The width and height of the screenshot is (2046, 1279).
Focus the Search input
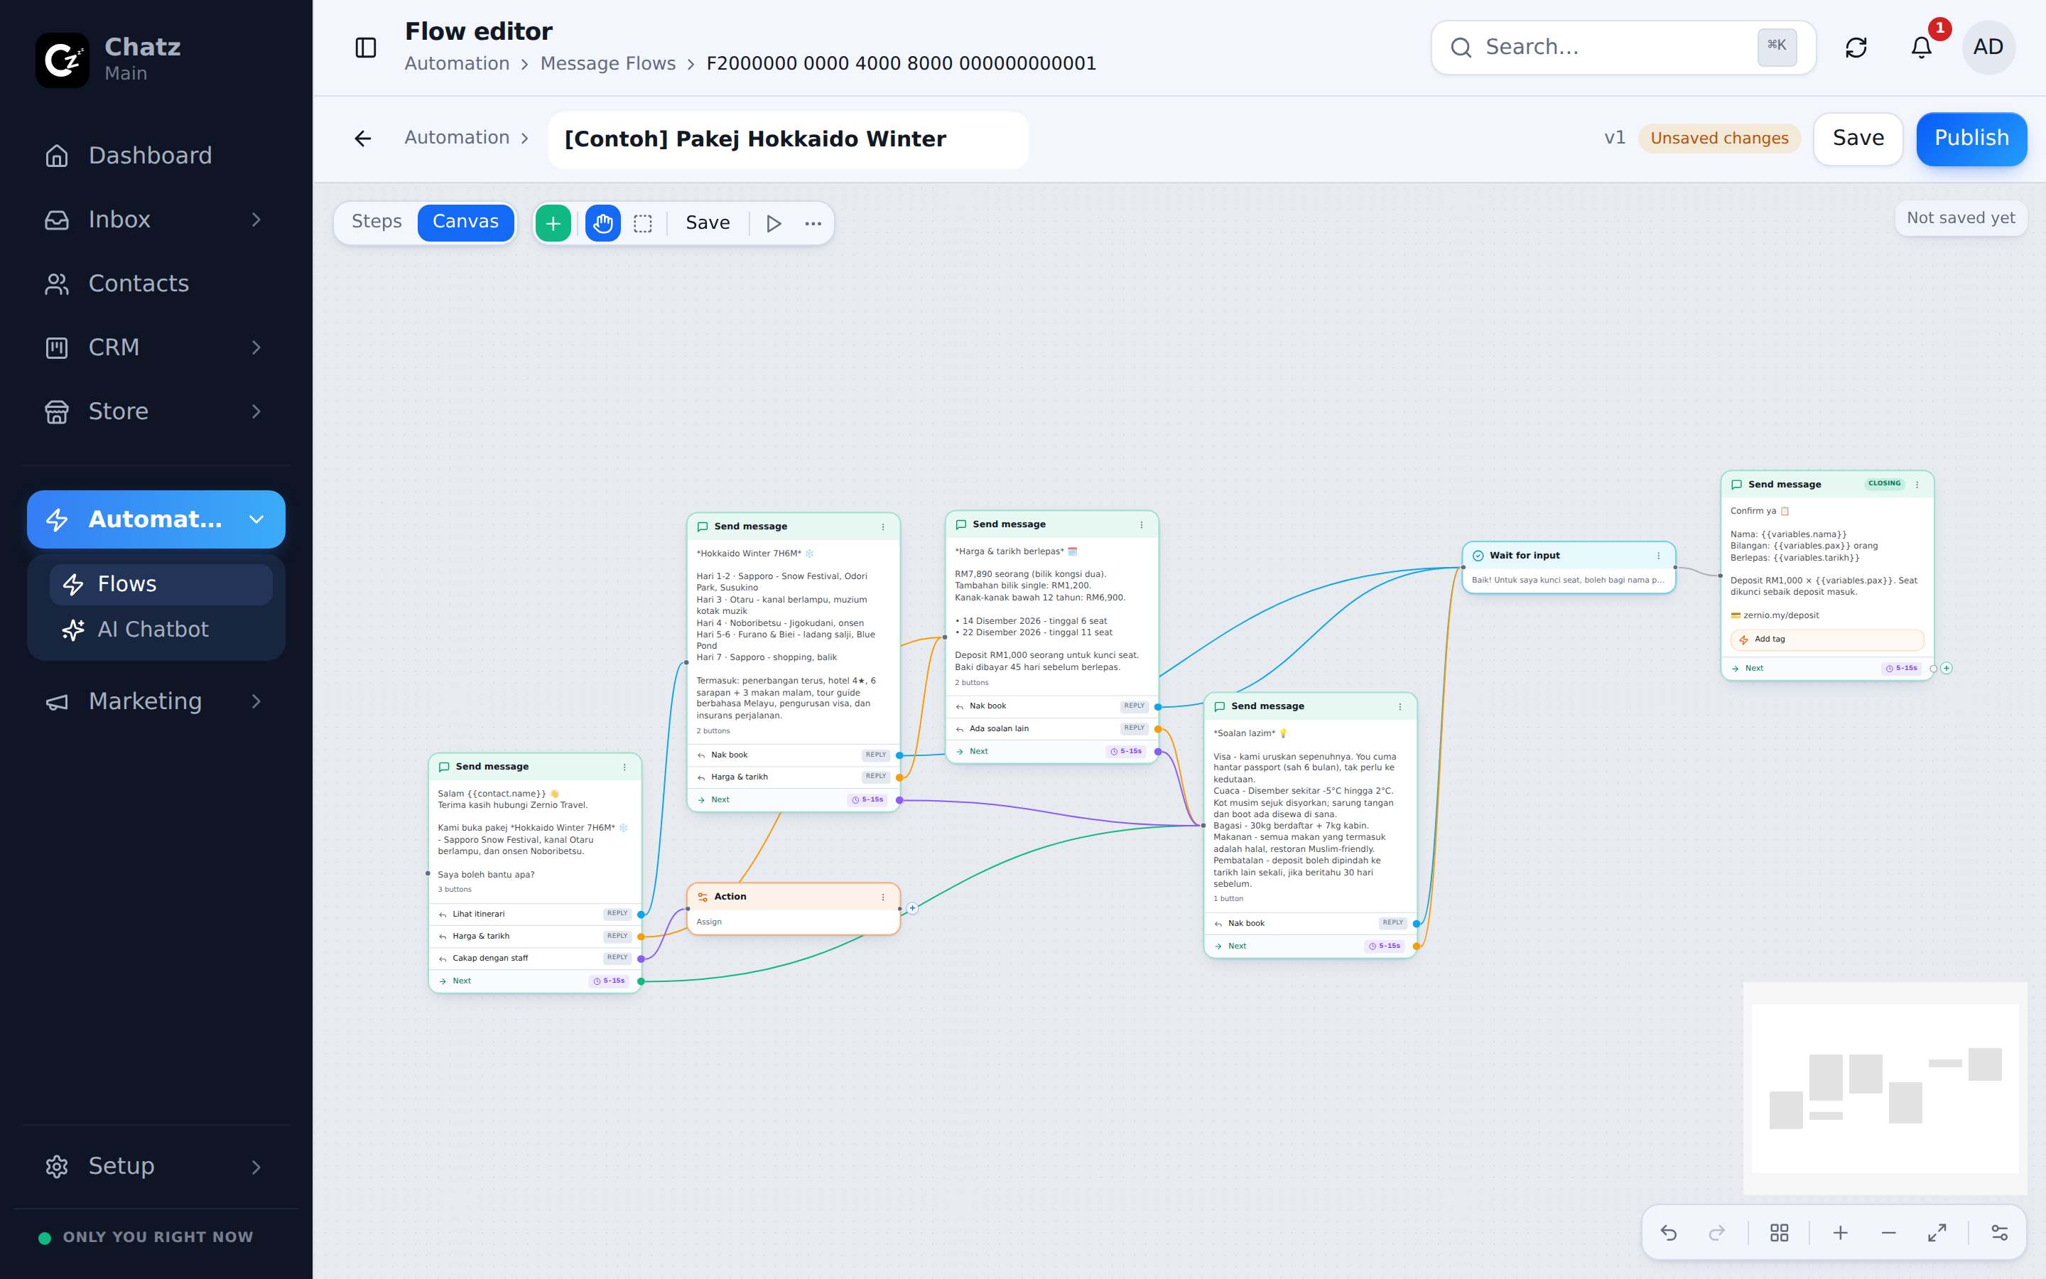1623,48
